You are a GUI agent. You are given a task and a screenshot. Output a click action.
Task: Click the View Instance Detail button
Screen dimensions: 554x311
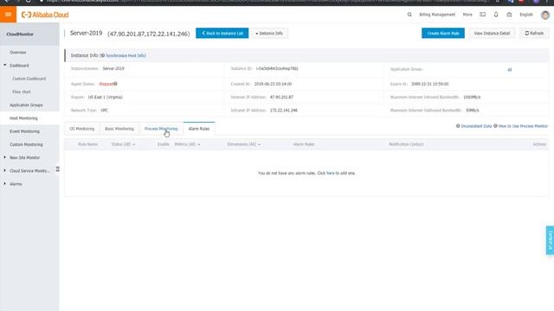point(492,33)
